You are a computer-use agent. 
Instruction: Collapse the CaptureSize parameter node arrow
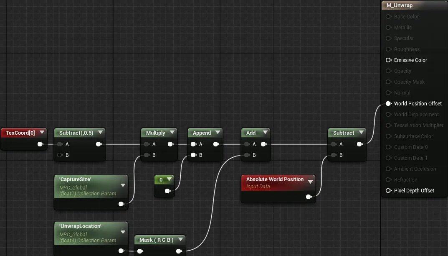pos(123,185)
